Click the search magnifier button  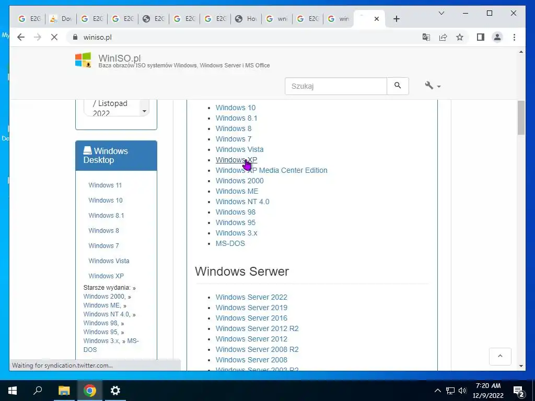[398, 86]
